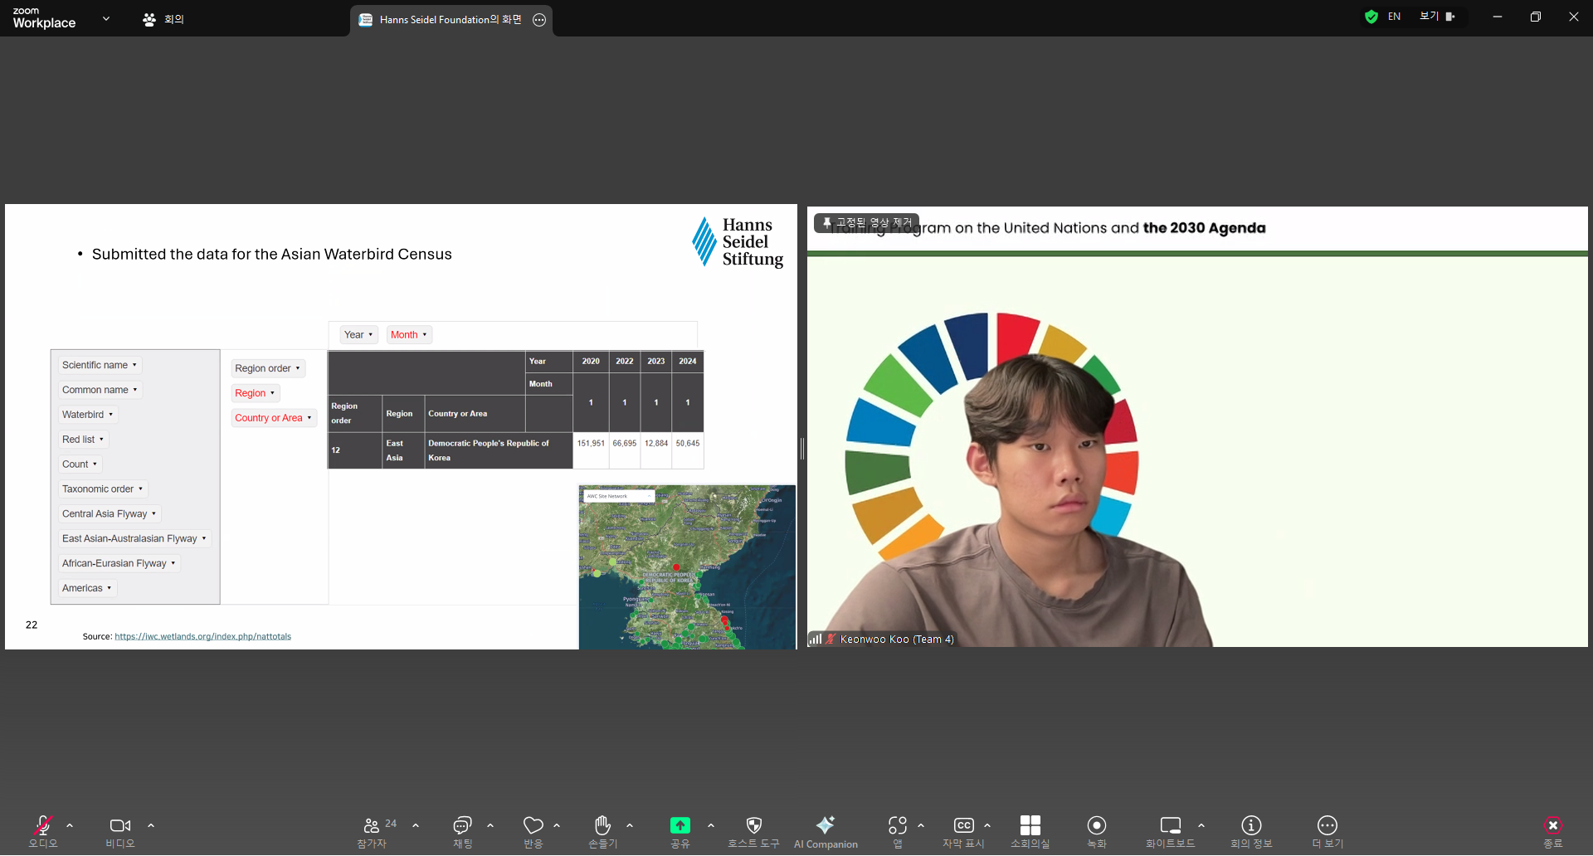
Task: Click the green share screen (공유) icon
Action: (x=680, y=825)
